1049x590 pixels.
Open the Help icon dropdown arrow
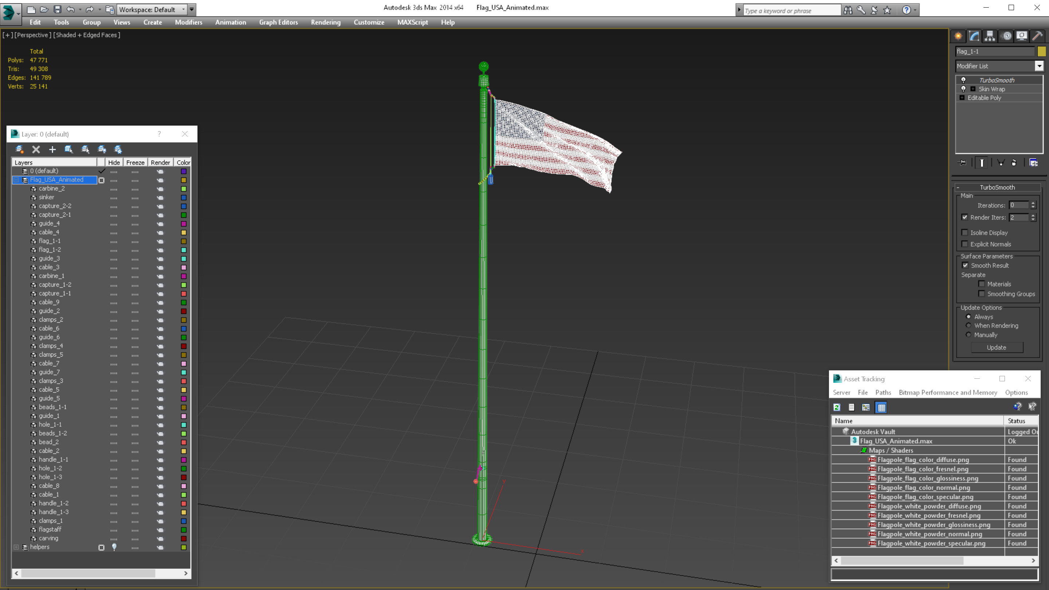(x=915, y=10)
